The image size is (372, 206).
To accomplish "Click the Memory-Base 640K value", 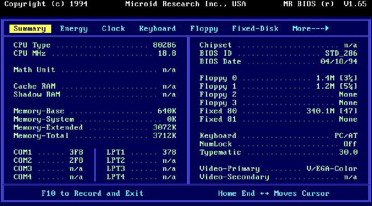I will 167,111.
